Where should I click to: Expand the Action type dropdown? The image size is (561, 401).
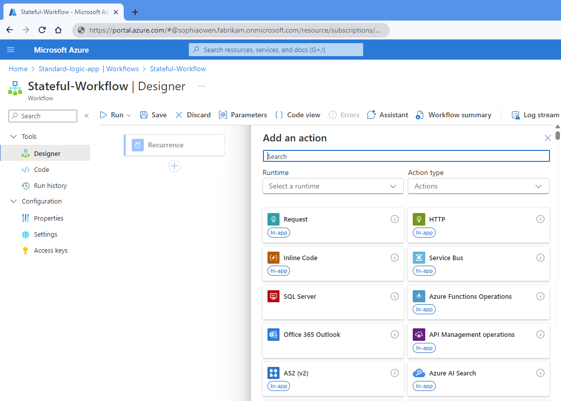pos(478,186)
